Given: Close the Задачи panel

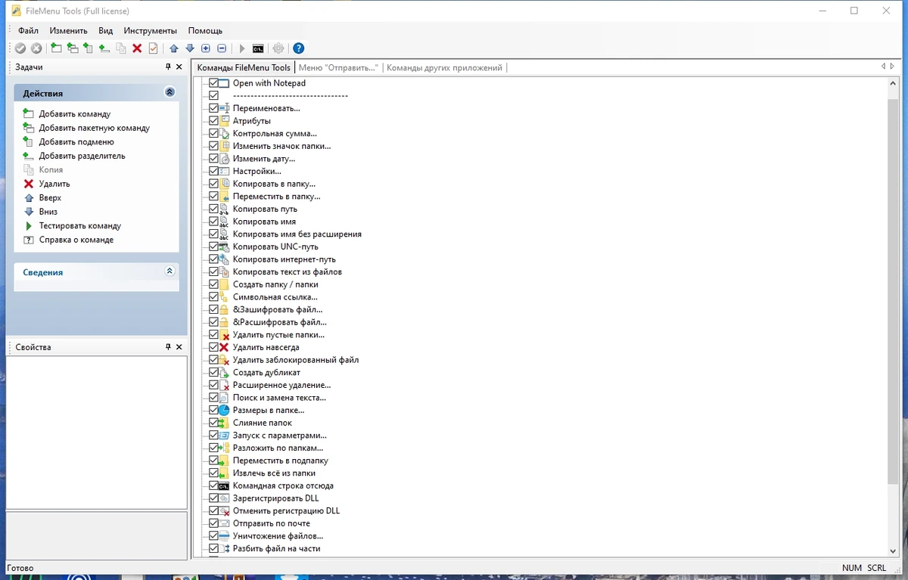Looking at the screenshot, I should tap(179, 67).
